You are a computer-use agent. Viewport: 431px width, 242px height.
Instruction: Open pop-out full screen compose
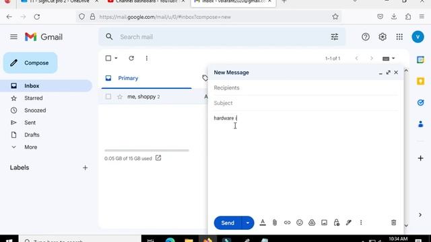(388, 73)
